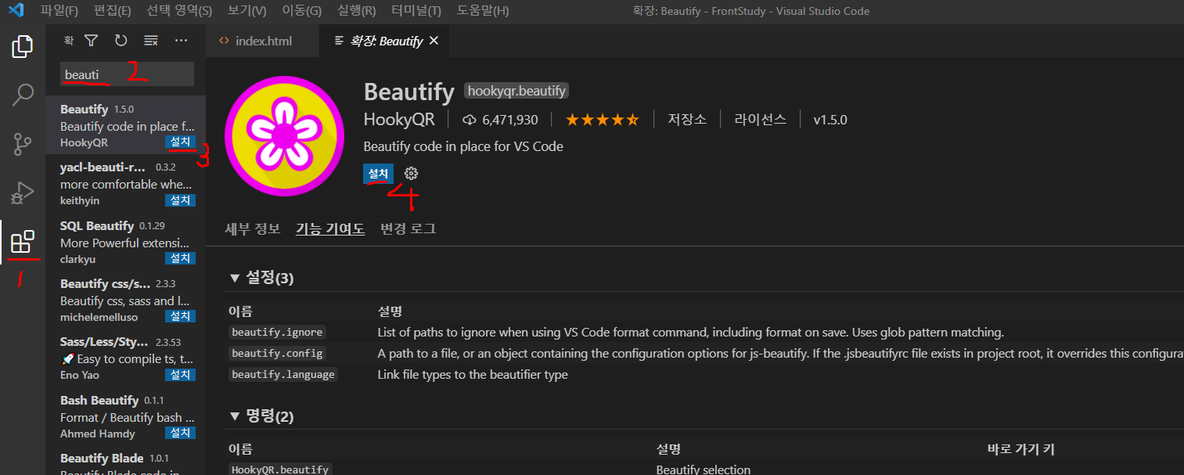Open the 실행(R) menu
This screenshot has width=1184, height=475.
(355, 11)
